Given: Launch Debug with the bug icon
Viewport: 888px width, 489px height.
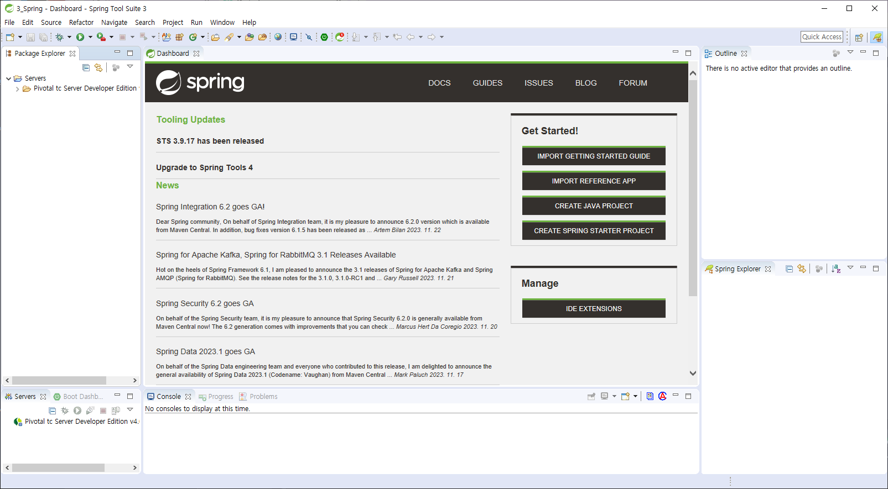Looking at the screenshot, I should (59, 37).
